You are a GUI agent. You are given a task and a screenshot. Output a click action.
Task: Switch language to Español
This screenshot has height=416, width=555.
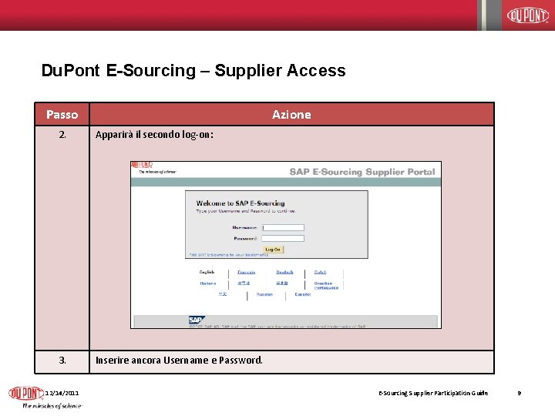[303, 294]
